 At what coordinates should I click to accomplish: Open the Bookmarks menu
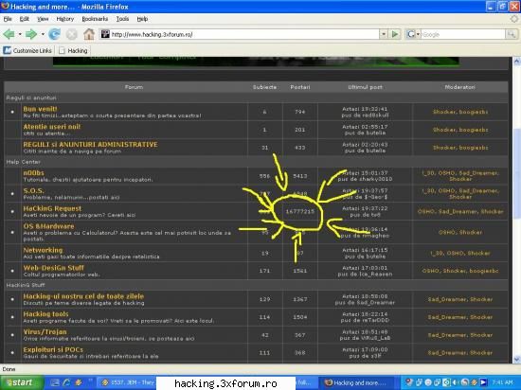click(95, 19)
